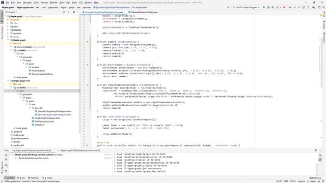Image resolution: width=326 pixels, height=183 pixels.
Task: Open the Project Structure folder icon
Action: (x=314, y=7)
